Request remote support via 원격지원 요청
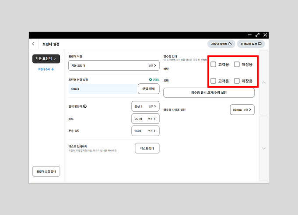This screenshot has width=298, height=215. (x=251, y=44)
